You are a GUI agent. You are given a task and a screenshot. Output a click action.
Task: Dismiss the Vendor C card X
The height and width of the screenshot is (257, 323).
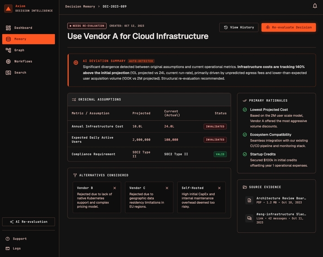click(167, 188)
